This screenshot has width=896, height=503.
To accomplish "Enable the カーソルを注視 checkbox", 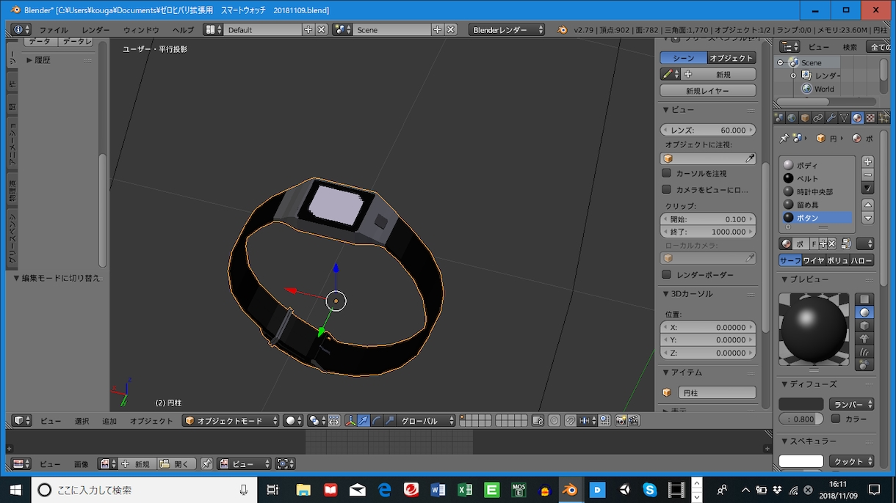I will 667,173.
